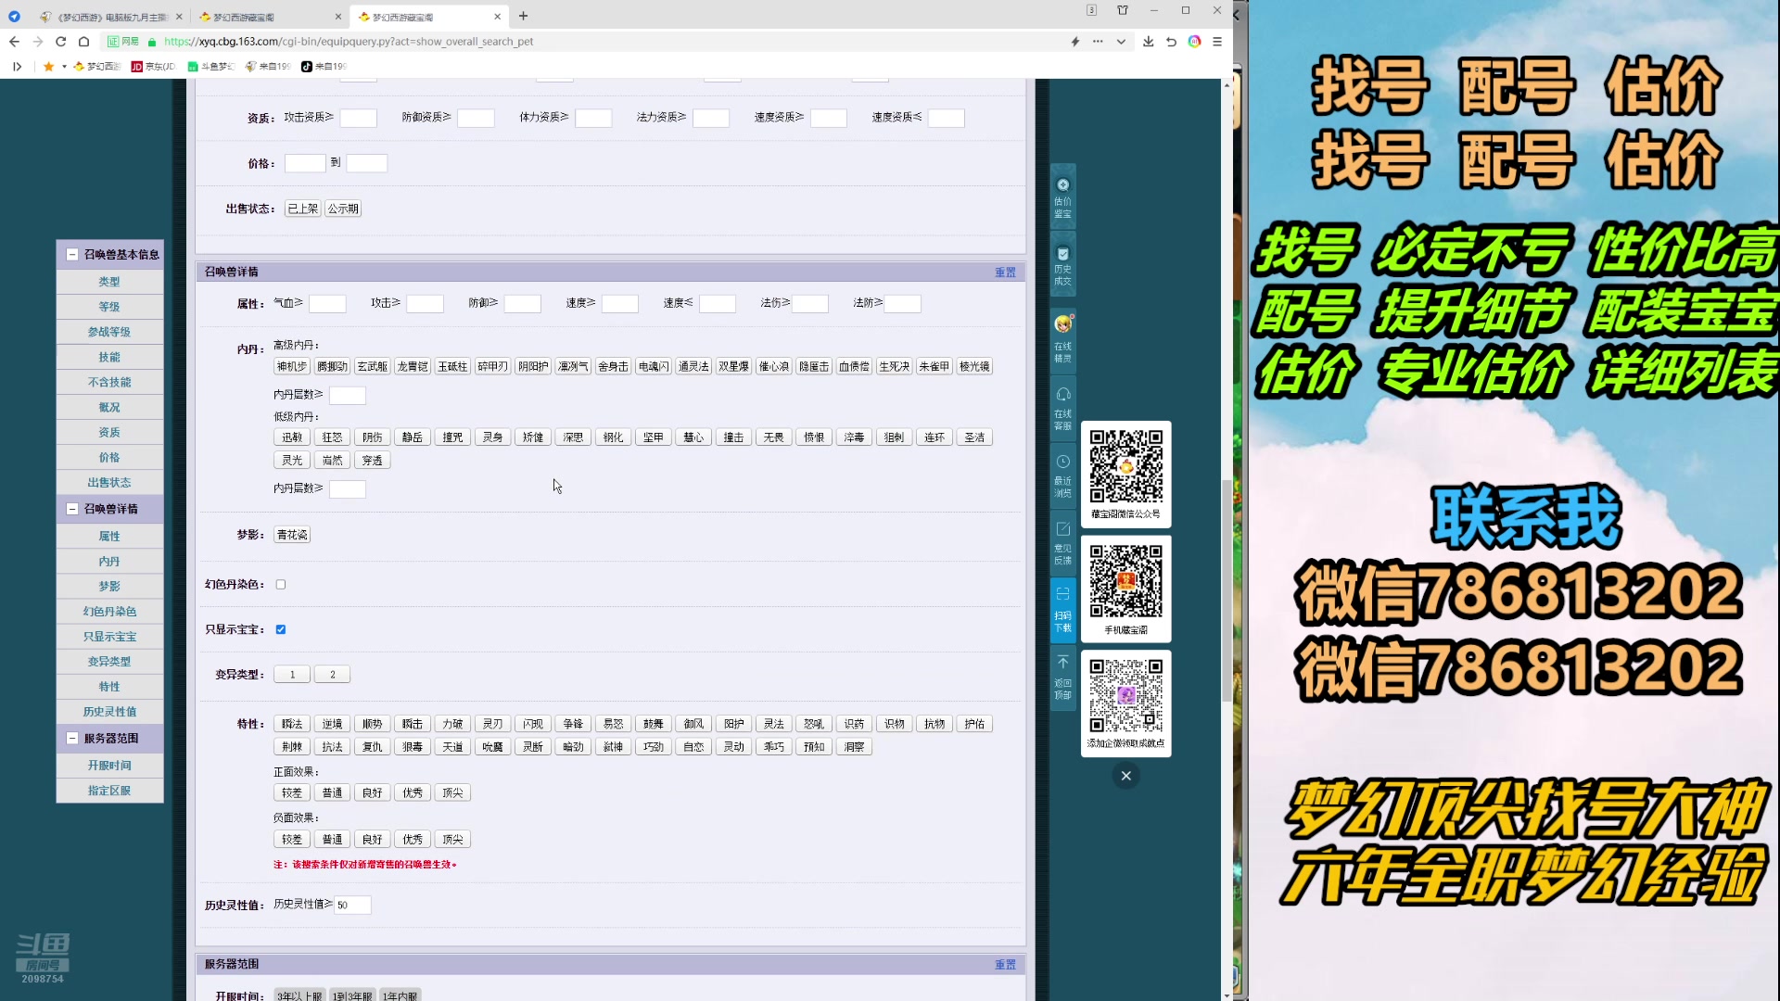This screenshot has height=1001, width=1780.
Task: Open the 历史成交 history-deals sidebar icon
Action: click(x=1063, y=265)
